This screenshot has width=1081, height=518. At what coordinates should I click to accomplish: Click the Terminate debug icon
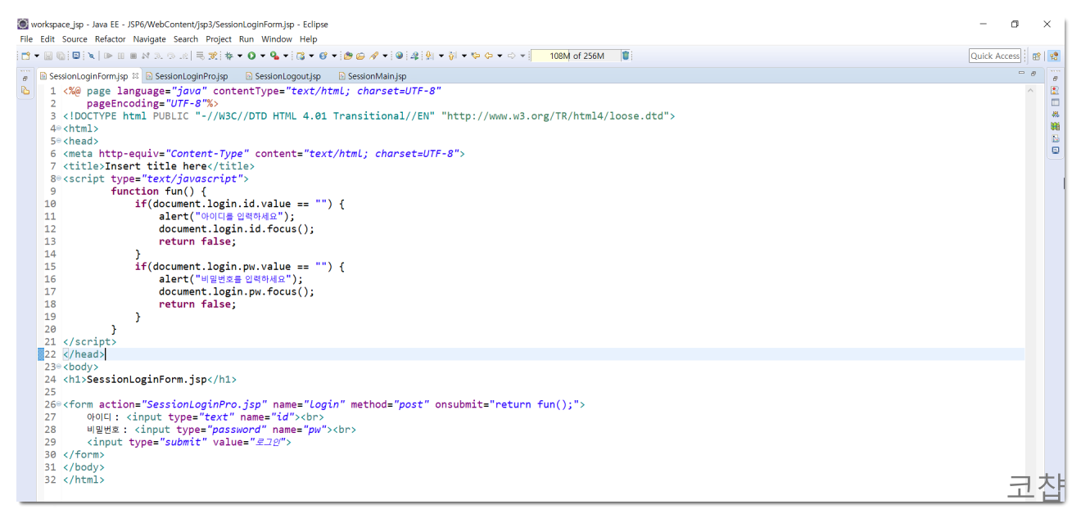(x=133, y=56)
